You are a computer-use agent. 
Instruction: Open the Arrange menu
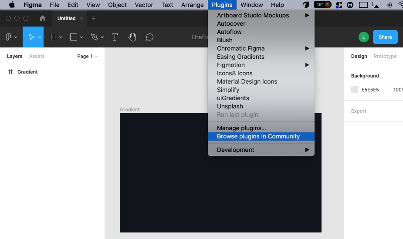pos(192,5)
